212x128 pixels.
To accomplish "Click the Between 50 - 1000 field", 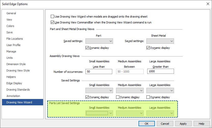I will point(130,72).
